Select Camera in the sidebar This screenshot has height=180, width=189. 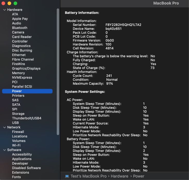[18, 32]
